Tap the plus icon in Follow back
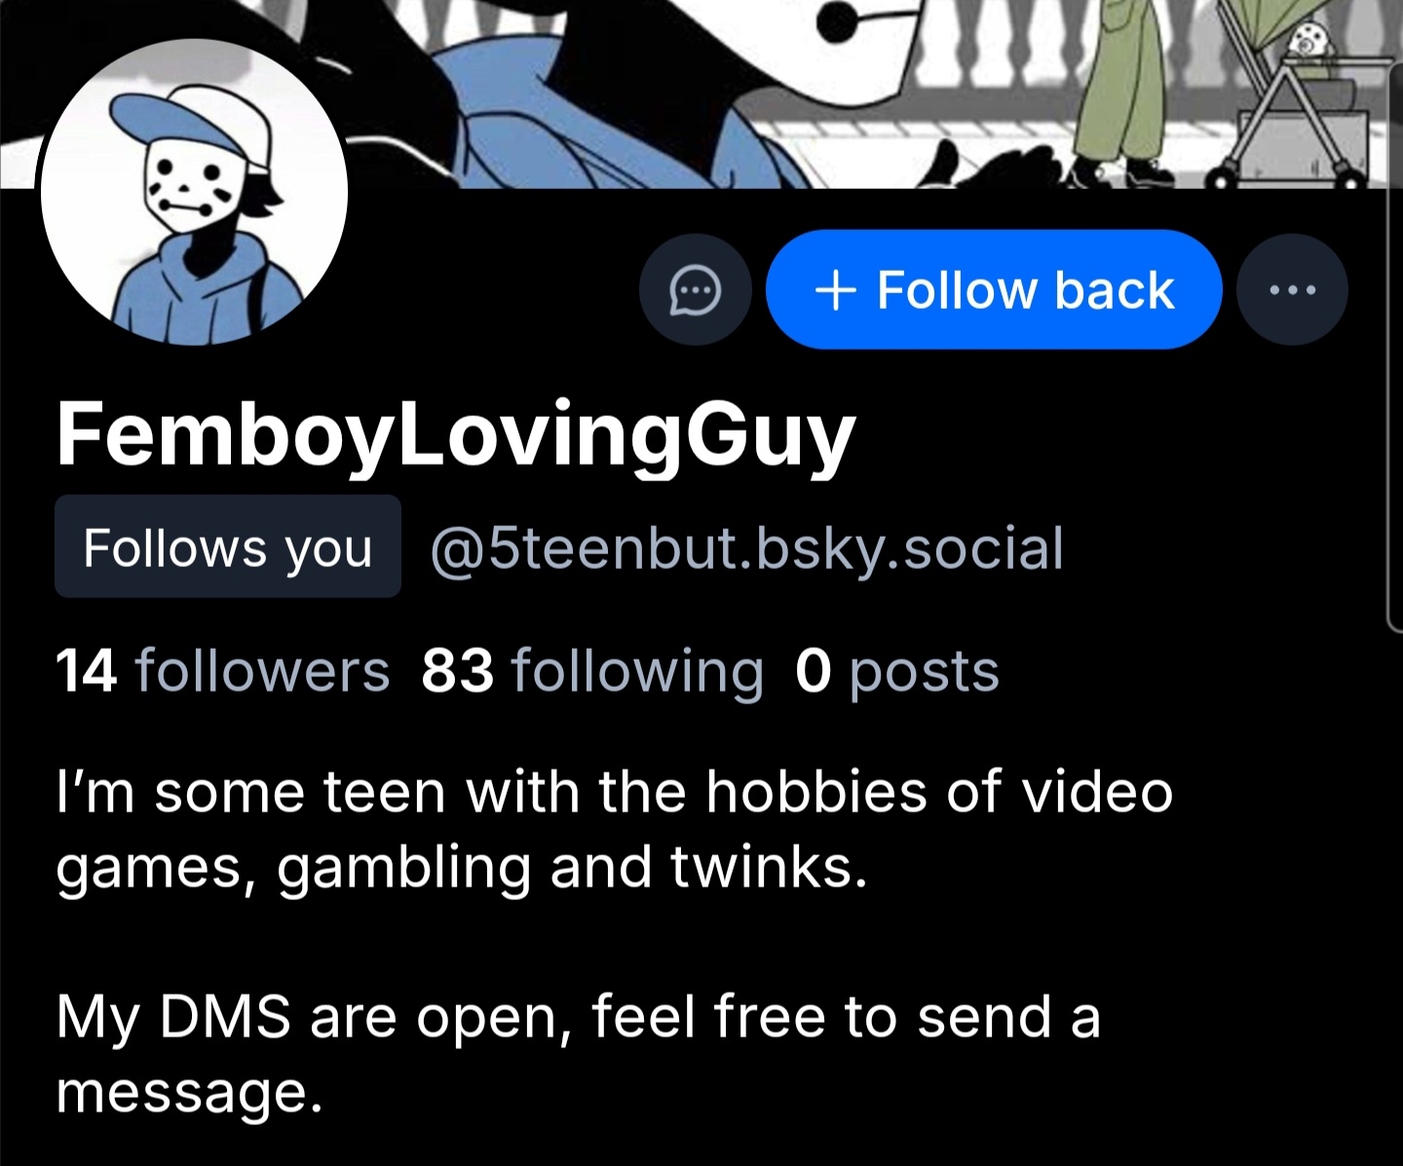This screenshot has height=1166, width=1403. (835, 290)
